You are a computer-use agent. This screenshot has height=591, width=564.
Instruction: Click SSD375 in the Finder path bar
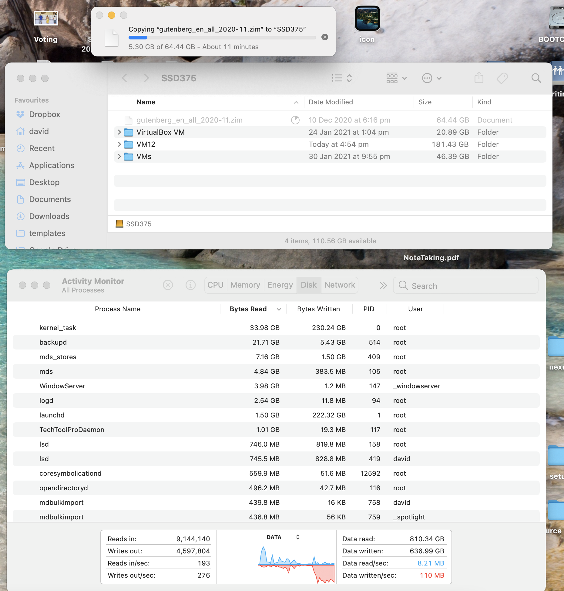(134, 224)
